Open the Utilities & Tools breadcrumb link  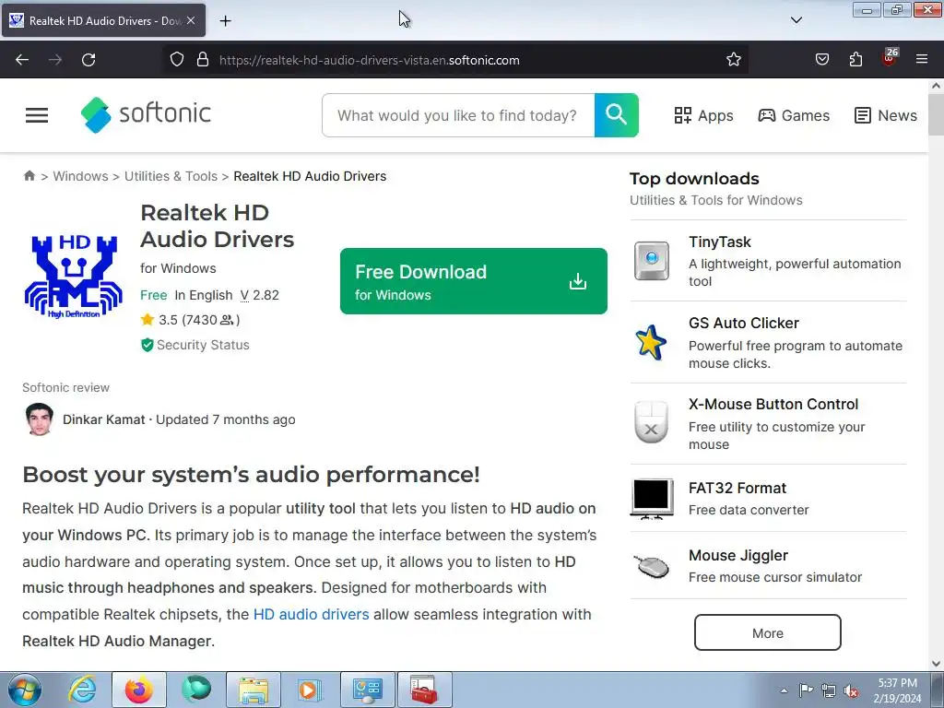(171, 176)
